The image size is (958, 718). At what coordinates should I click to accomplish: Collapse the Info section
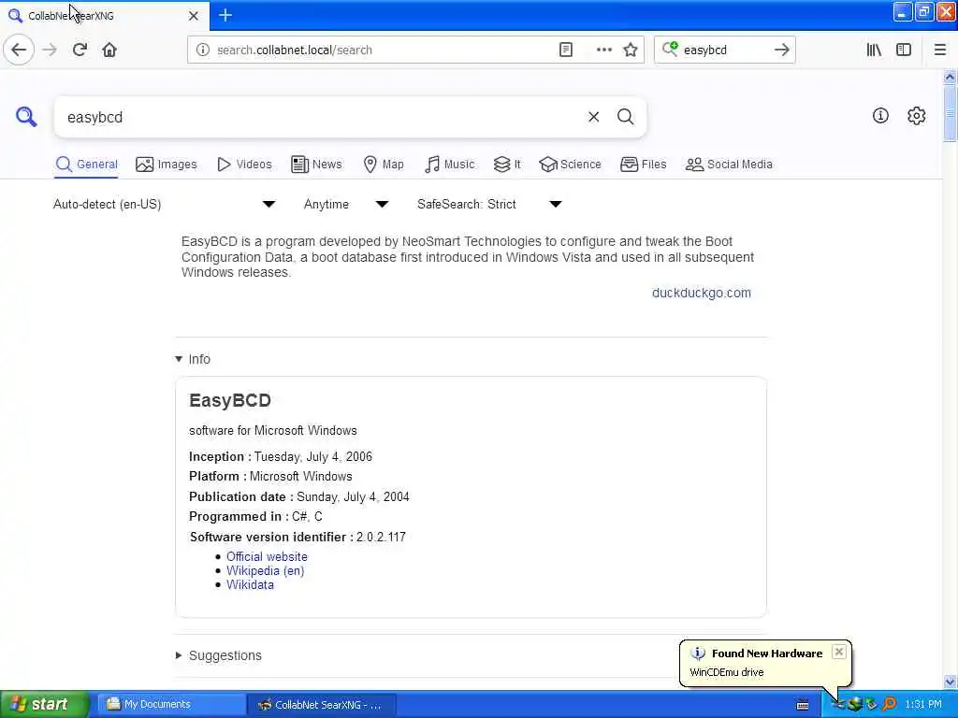click(x=193, y=359)
